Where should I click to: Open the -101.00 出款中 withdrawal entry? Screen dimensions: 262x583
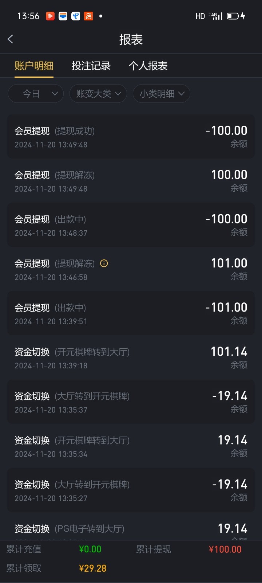131,313
